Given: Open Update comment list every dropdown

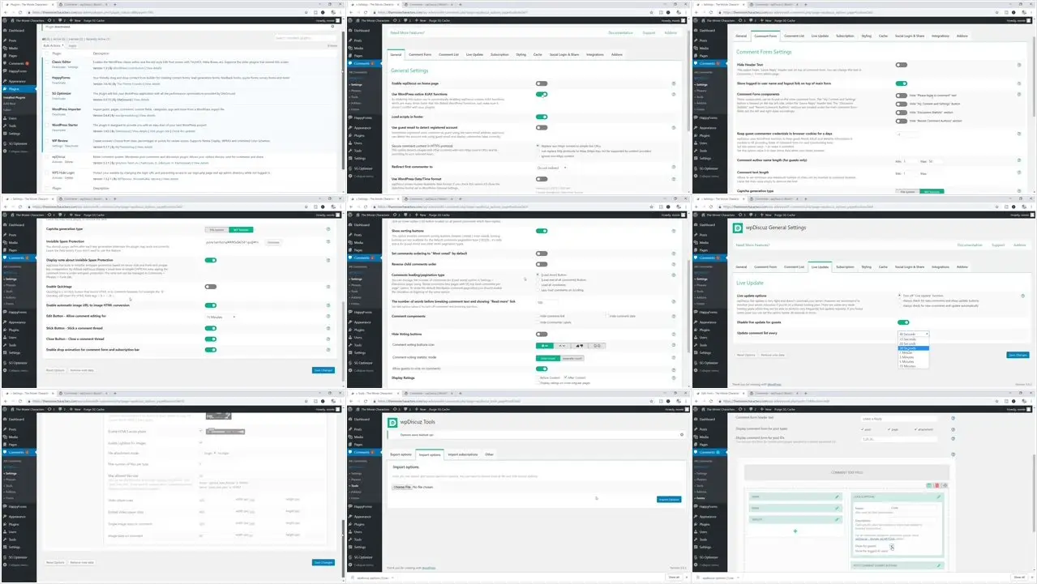Looking at the screenshot, I should click(x=913, y=334).
